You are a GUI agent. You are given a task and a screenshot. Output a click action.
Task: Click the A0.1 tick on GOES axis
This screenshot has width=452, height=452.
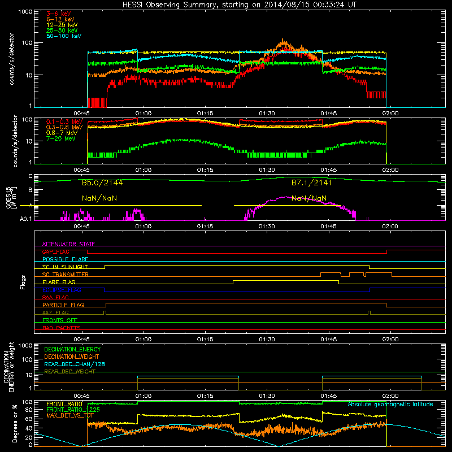26,219
